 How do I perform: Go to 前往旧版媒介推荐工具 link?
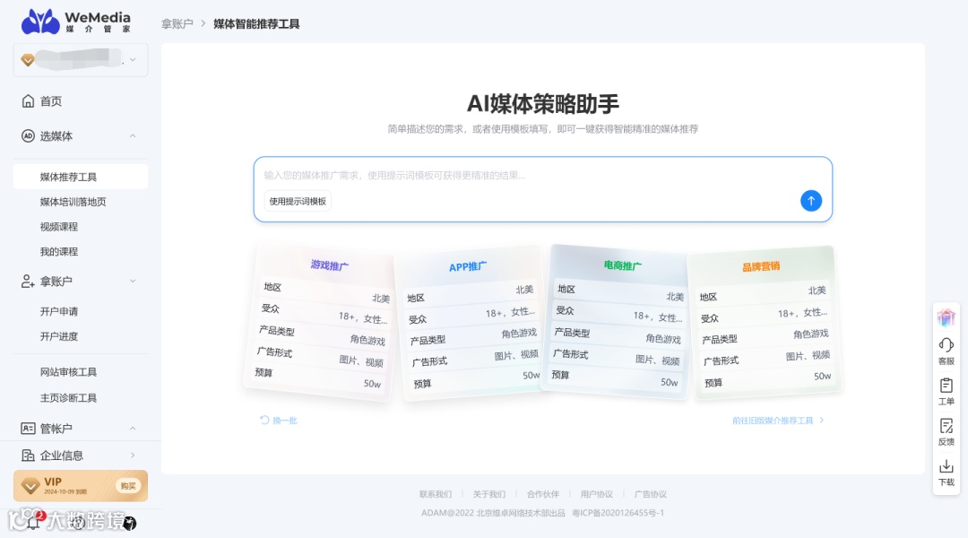click(778, 420)
